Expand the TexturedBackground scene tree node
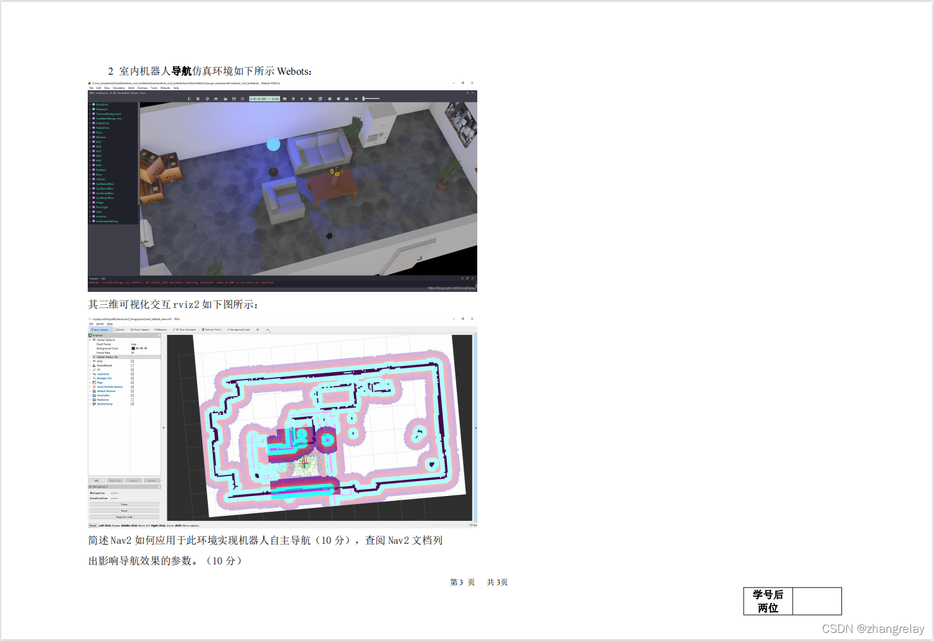 tap(90, 114)
